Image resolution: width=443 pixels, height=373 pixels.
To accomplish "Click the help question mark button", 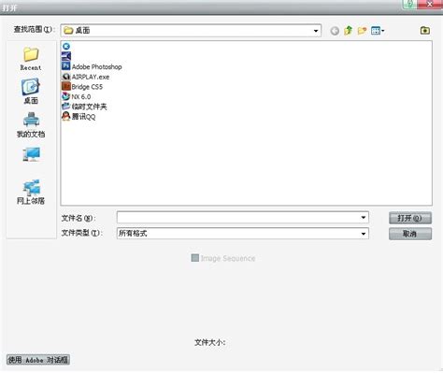I will tap(410, 4).
